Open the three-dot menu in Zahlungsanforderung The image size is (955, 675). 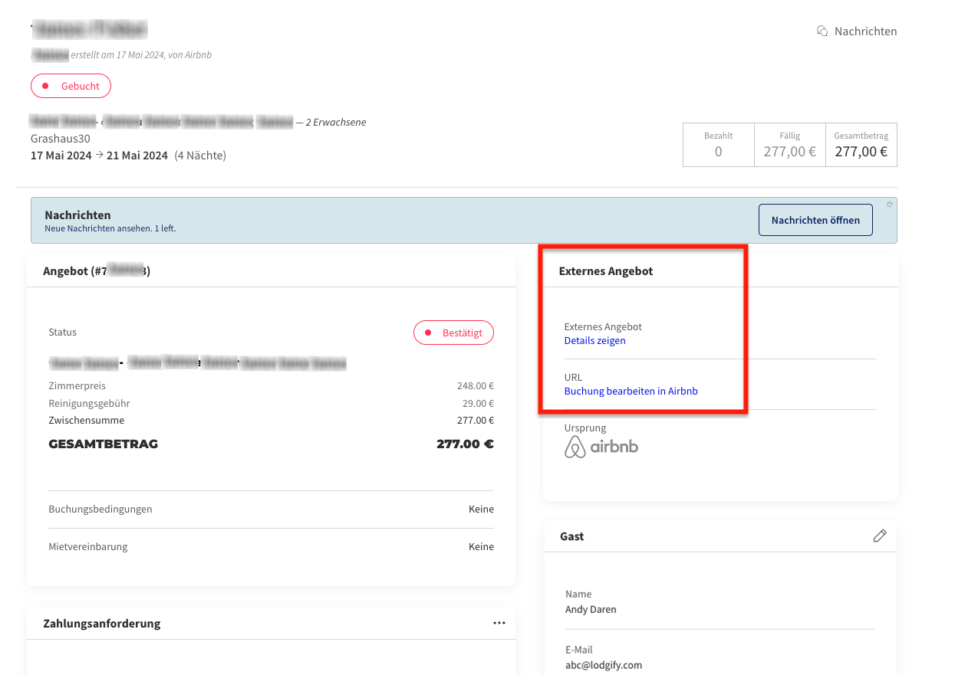499,623
